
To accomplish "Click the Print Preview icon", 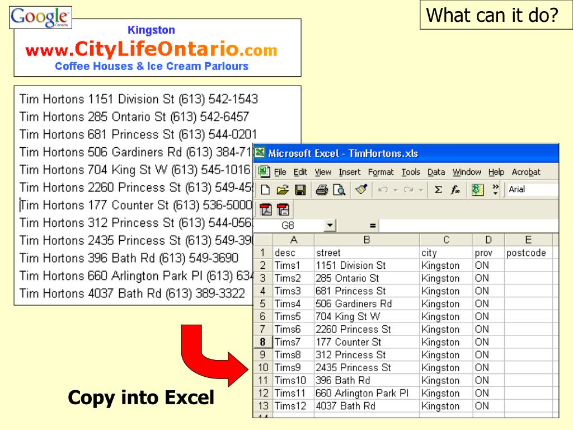I will 340,190.
